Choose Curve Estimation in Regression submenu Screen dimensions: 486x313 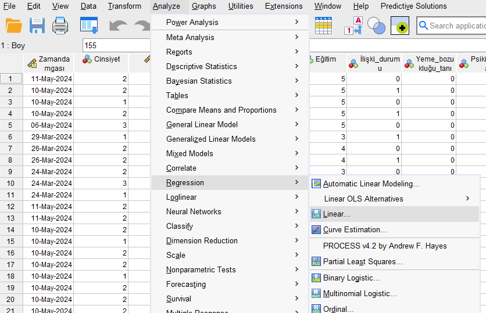[x=355, y=230]
